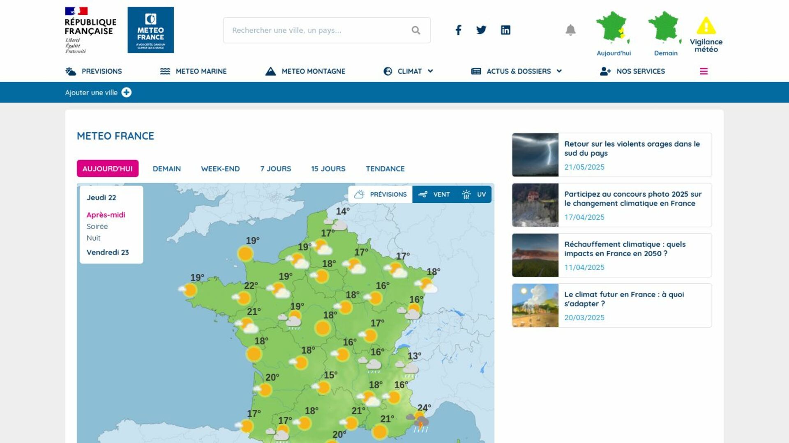
Task: Click the Vigilance météo warning triangle
Action: pos(706,26)
